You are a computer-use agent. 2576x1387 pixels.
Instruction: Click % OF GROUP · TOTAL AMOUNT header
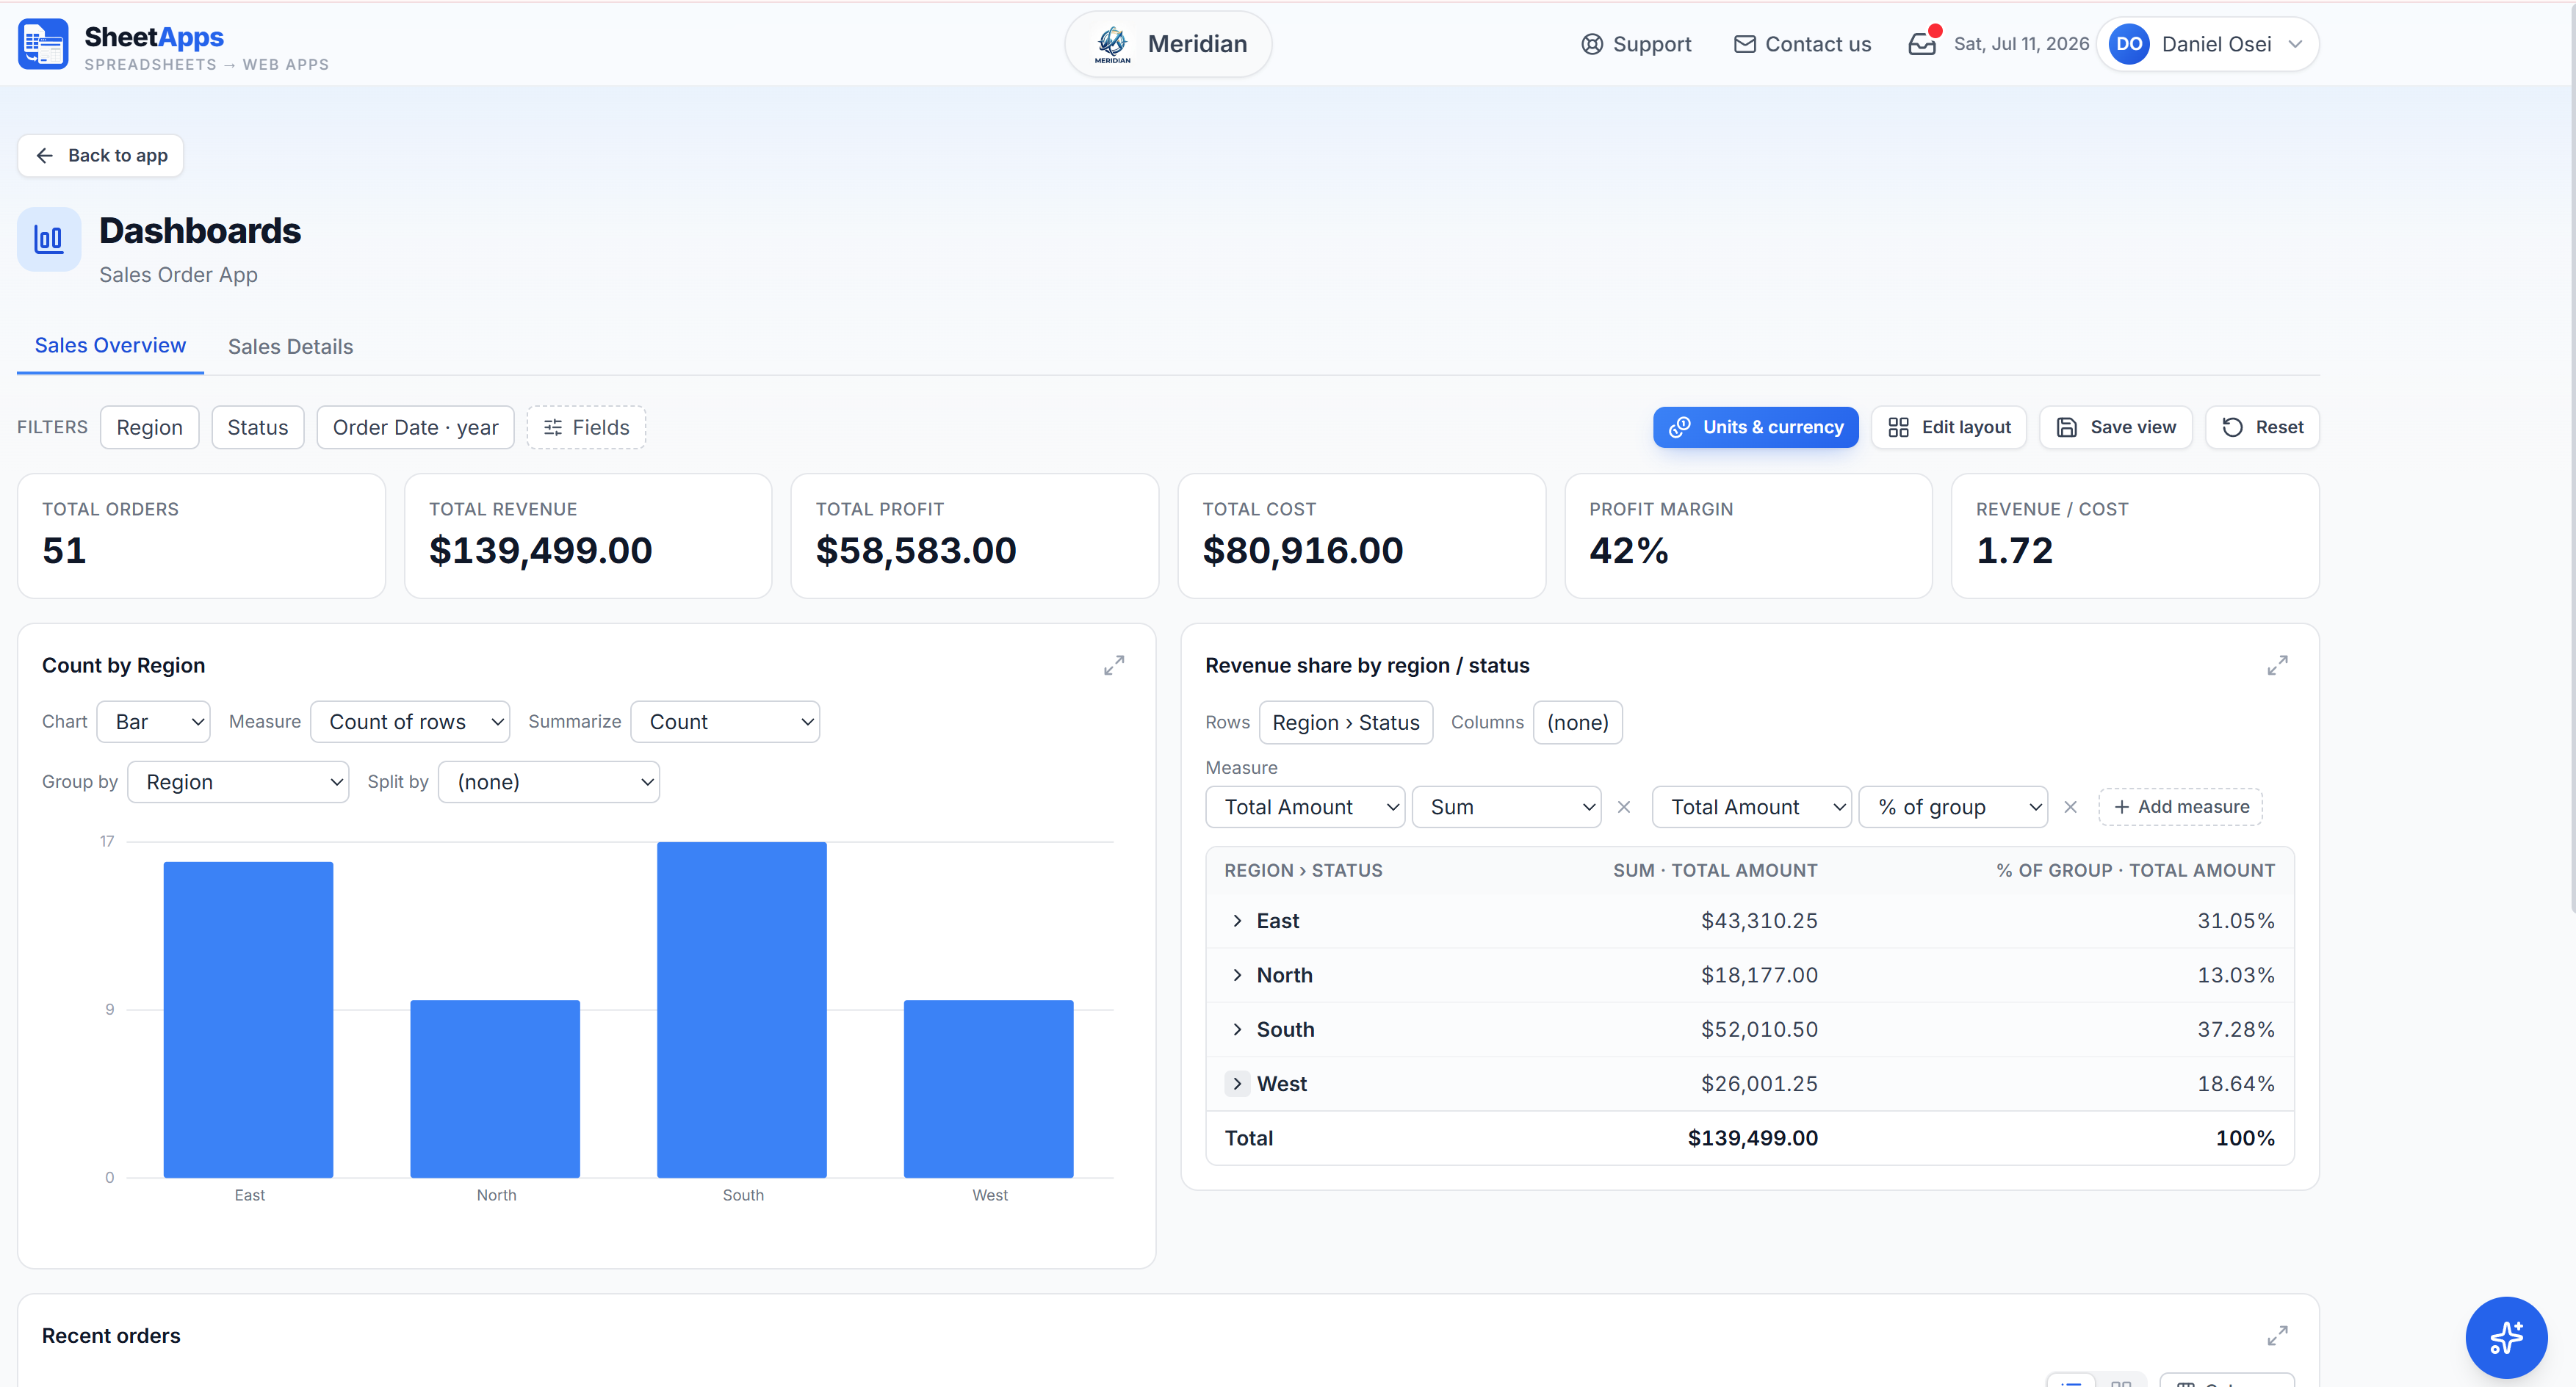coord(2135,872)
